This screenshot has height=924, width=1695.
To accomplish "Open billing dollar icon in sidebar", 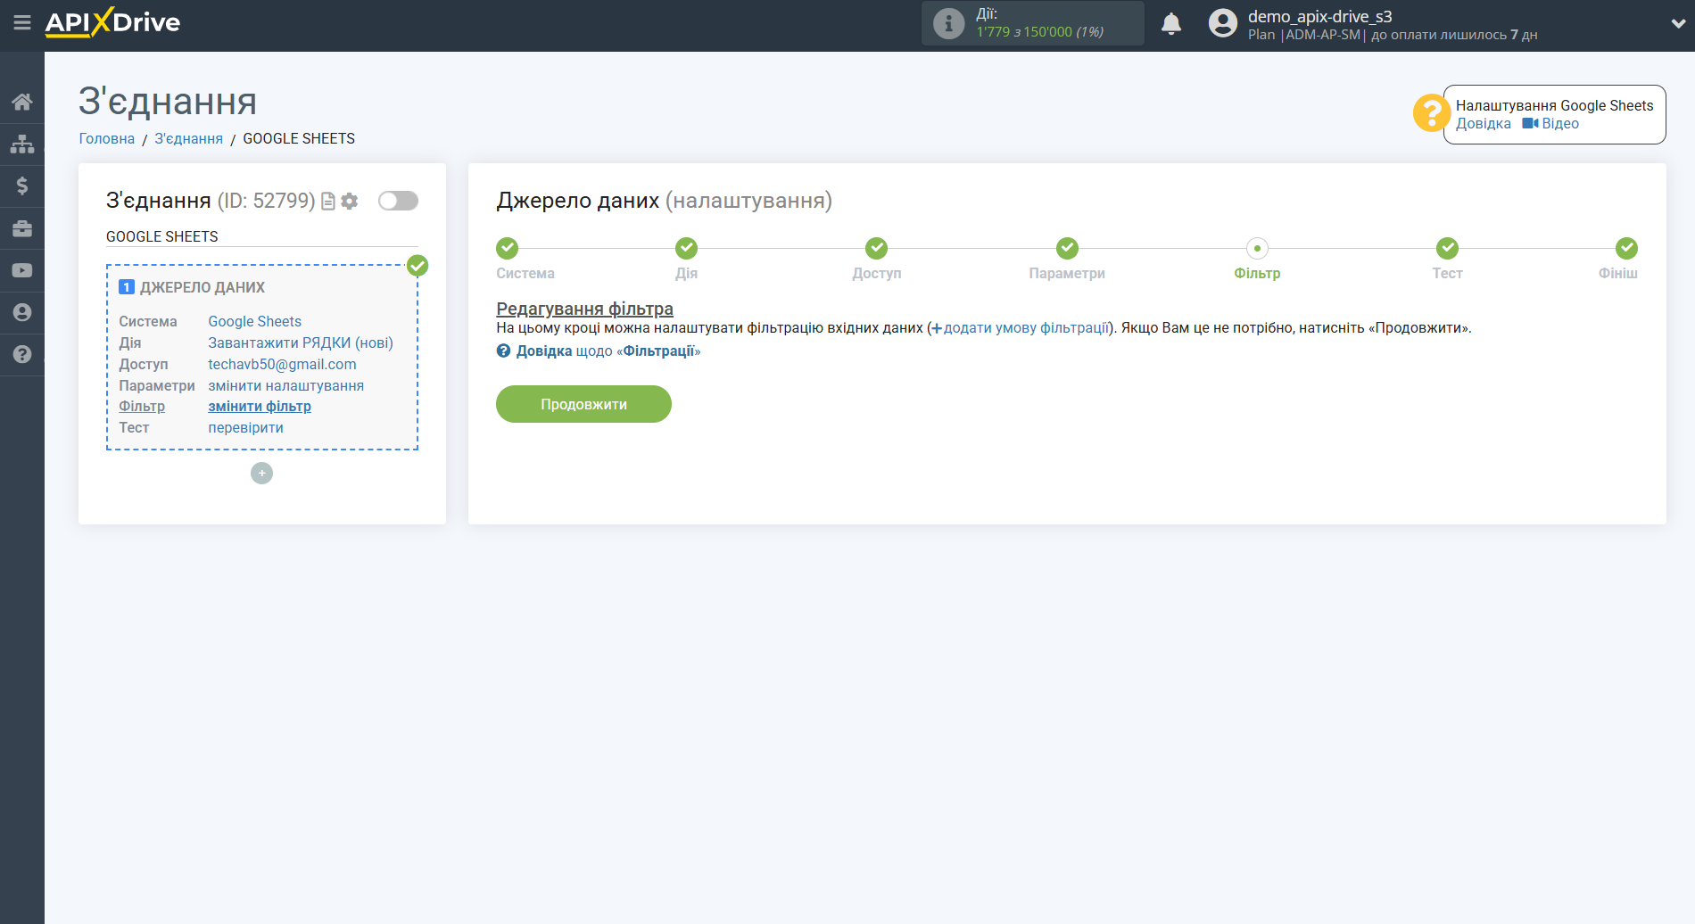I will pyautogui.click(x=22, y=186).
